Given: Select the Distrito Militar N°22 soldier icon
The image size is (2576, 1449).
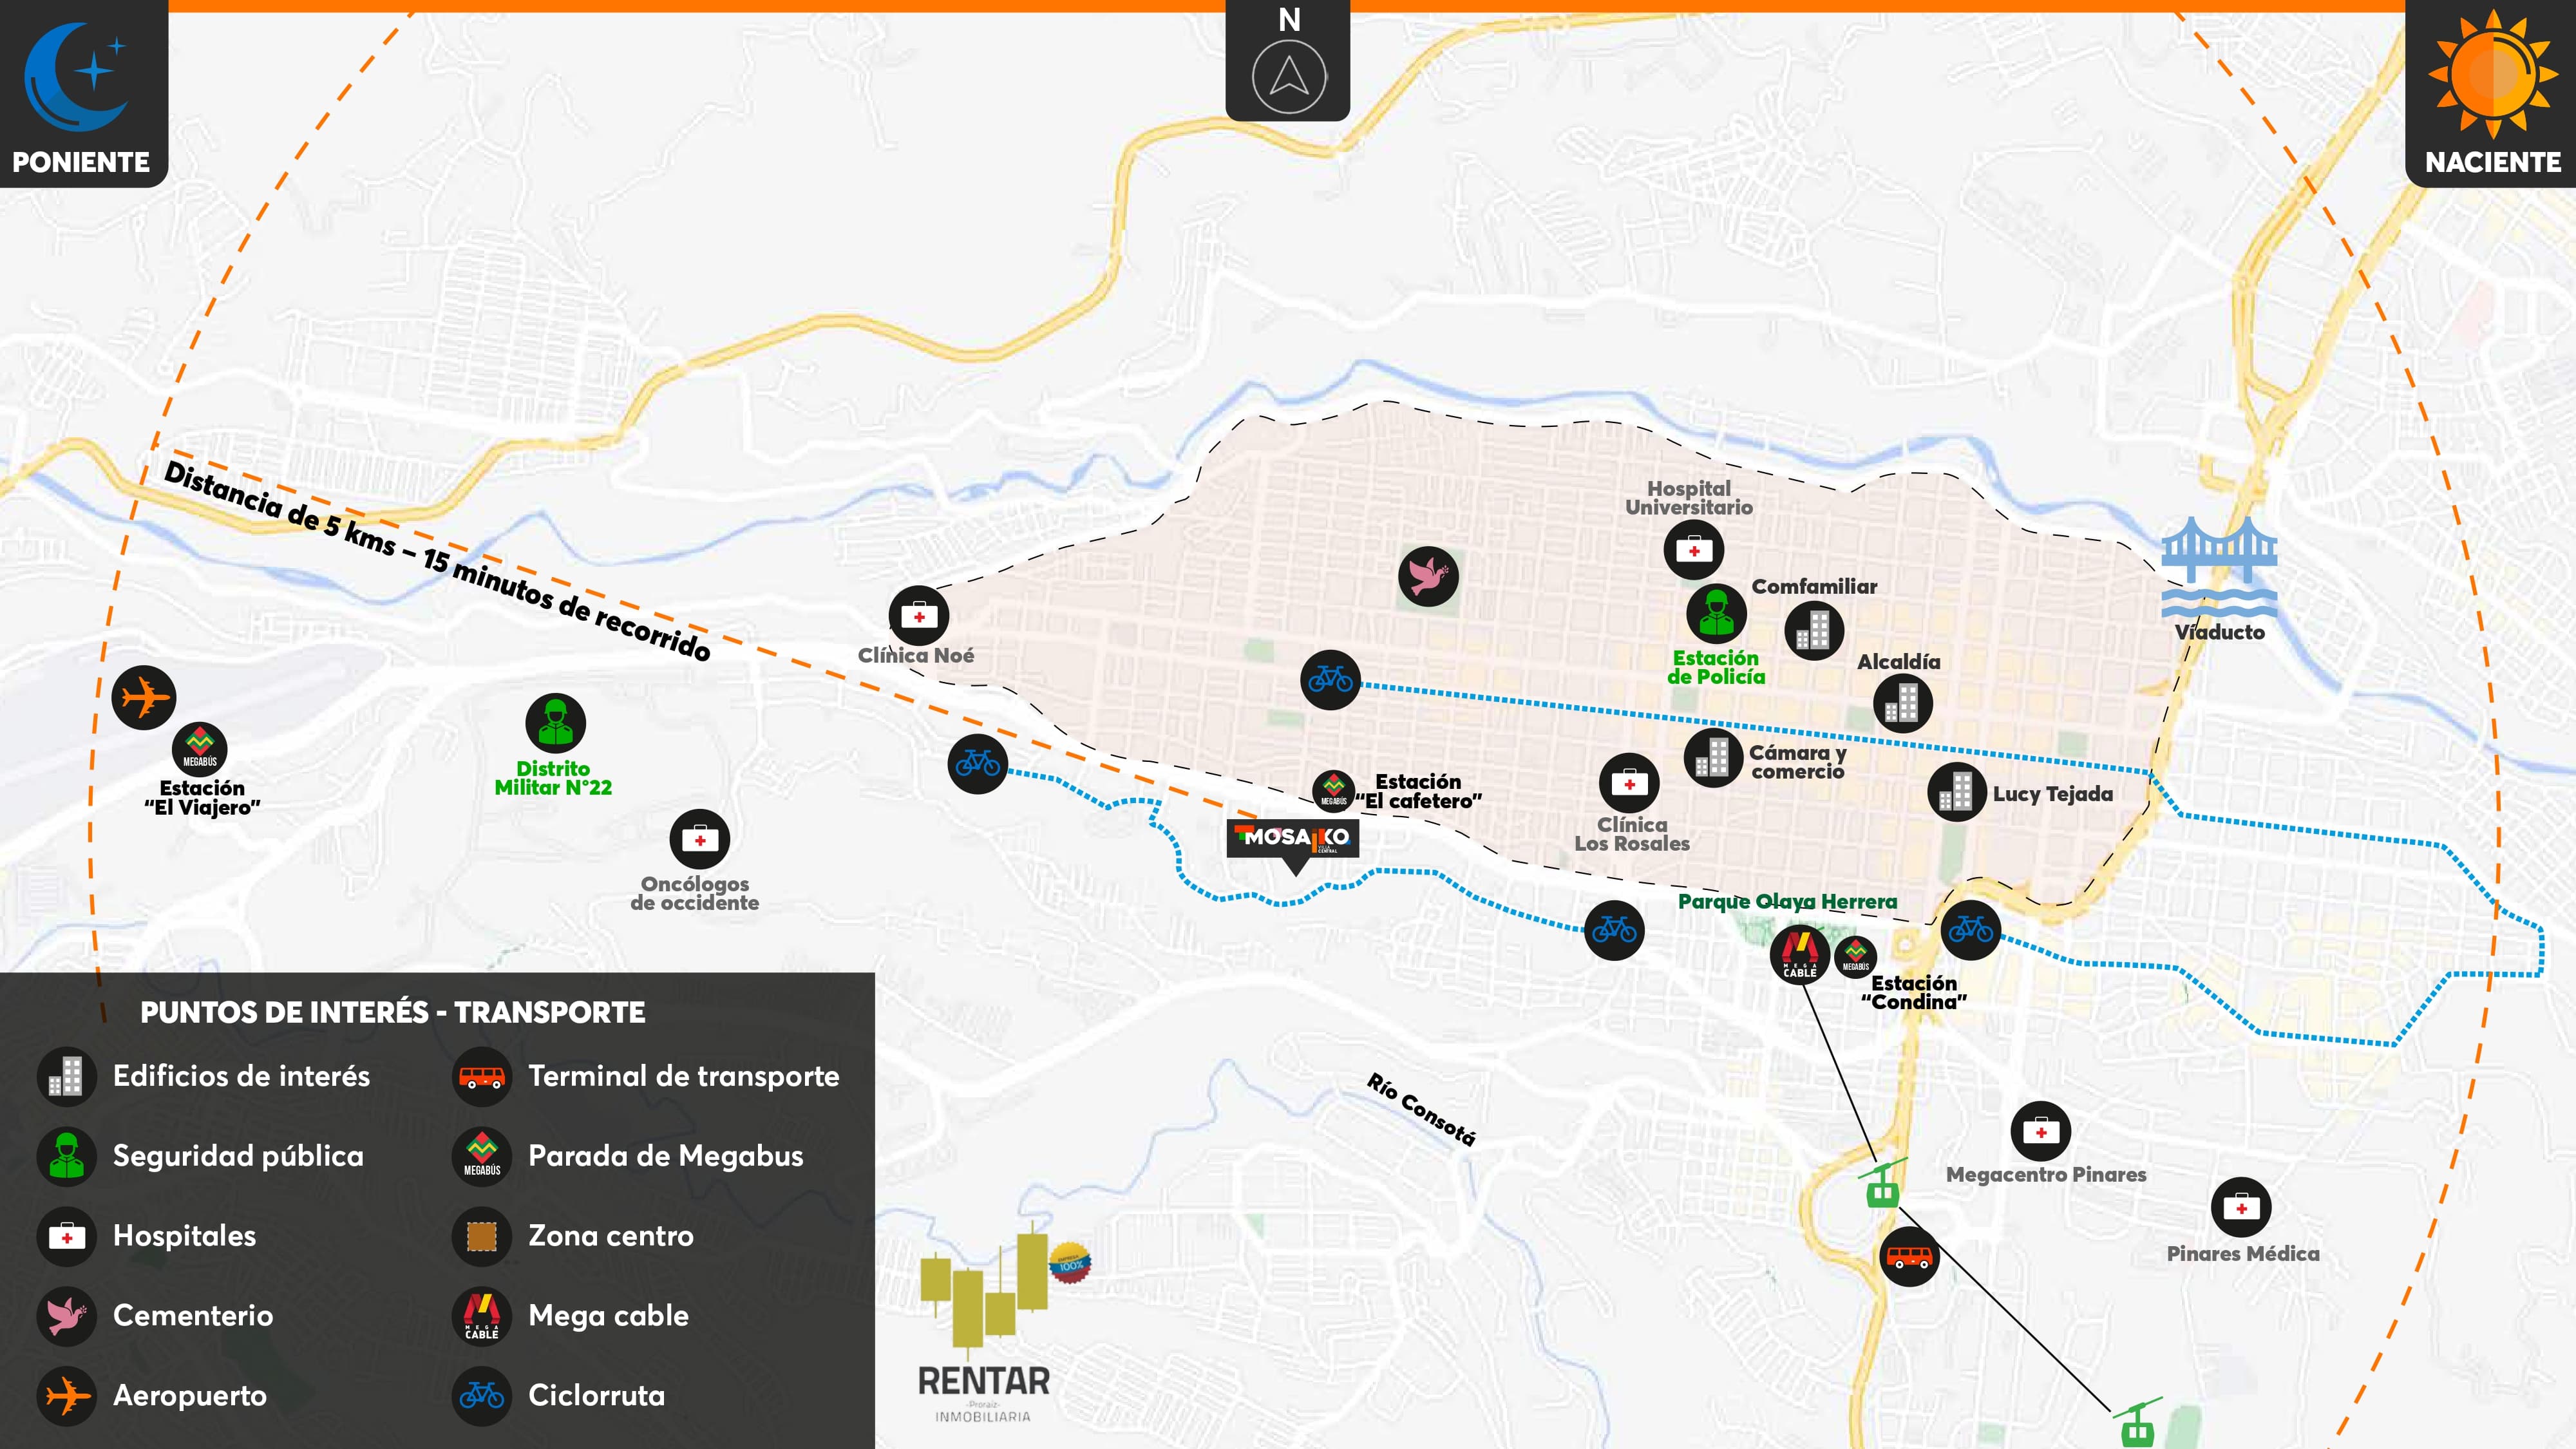Looking at the screenshot, I should click(555, 723).
